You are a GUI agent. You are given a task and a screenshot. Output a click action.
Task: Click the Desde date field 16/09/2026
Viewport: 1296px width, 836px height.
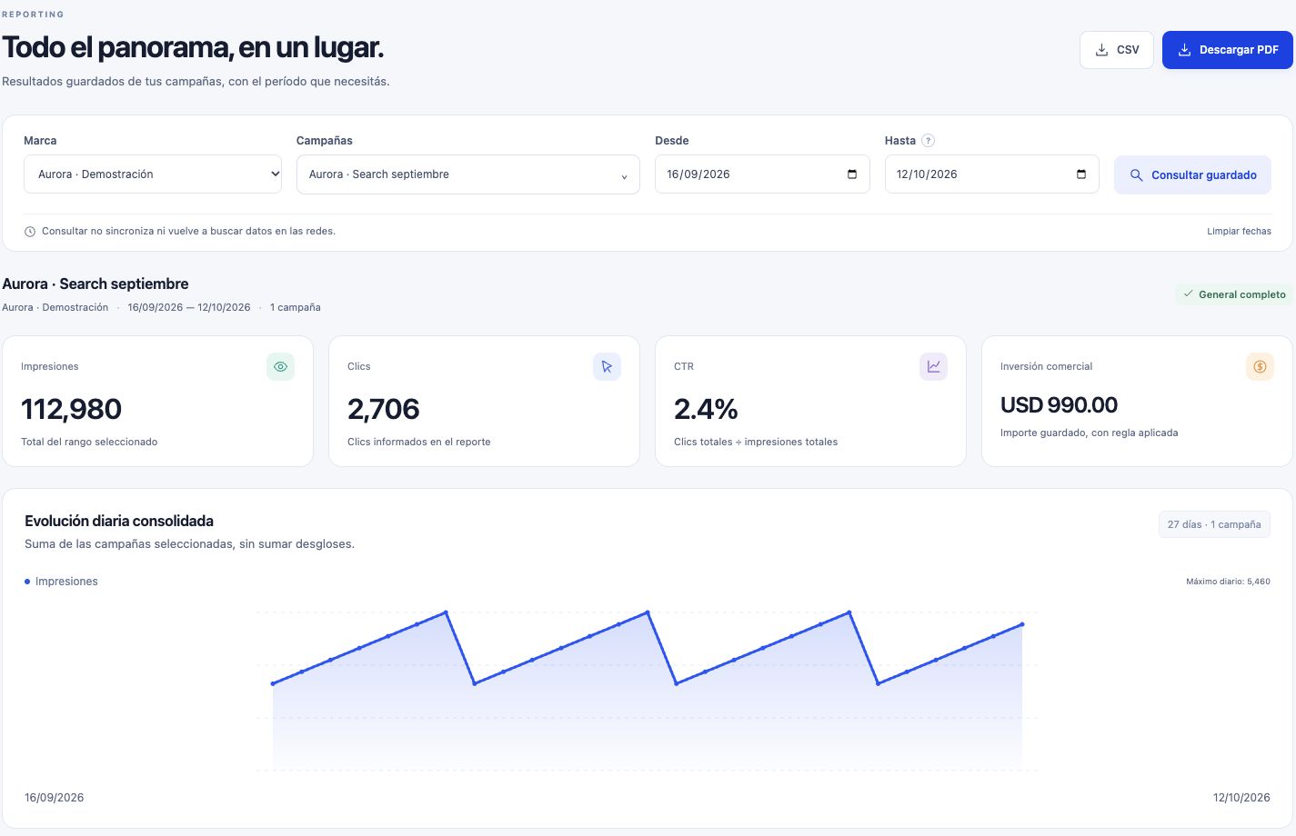click(x=762, y=174)
